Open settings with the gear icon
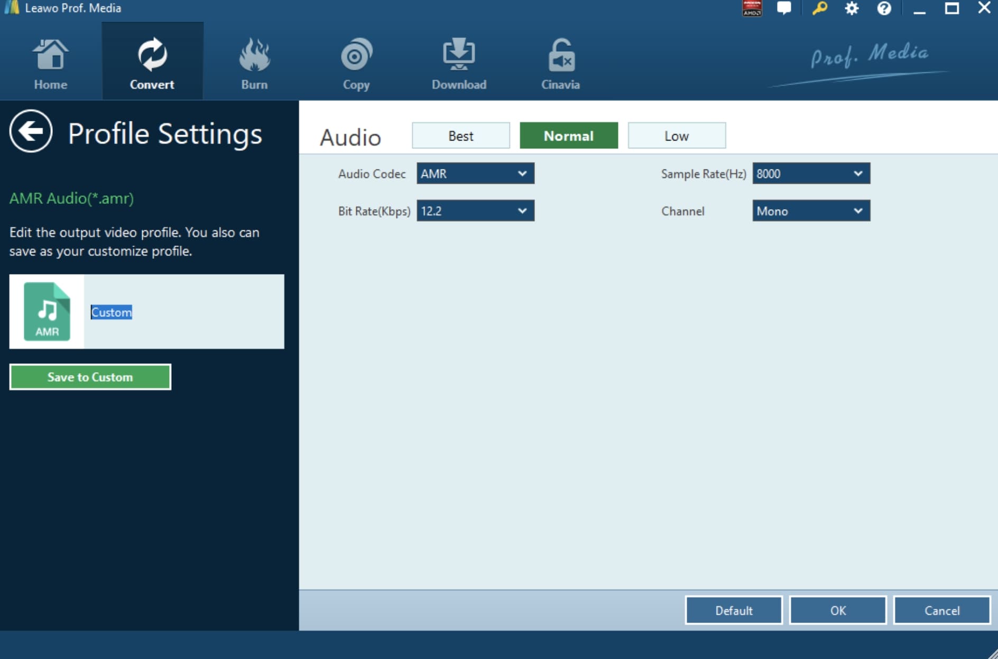Image resolution: width=998 pixels, height=659 pixels. (x=852, y=8)
